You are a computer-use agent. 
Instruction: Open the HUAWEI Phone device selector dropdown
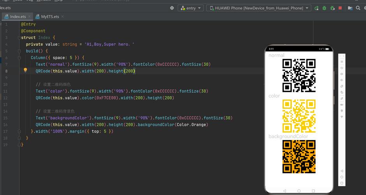point(259,8)
